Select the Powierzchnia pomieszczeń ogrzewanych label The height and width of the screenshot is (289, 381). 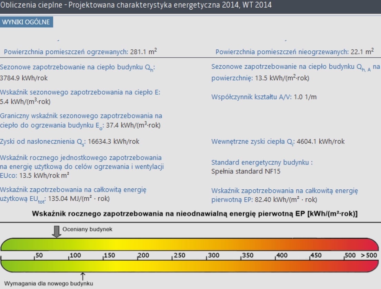click(66, 52)
